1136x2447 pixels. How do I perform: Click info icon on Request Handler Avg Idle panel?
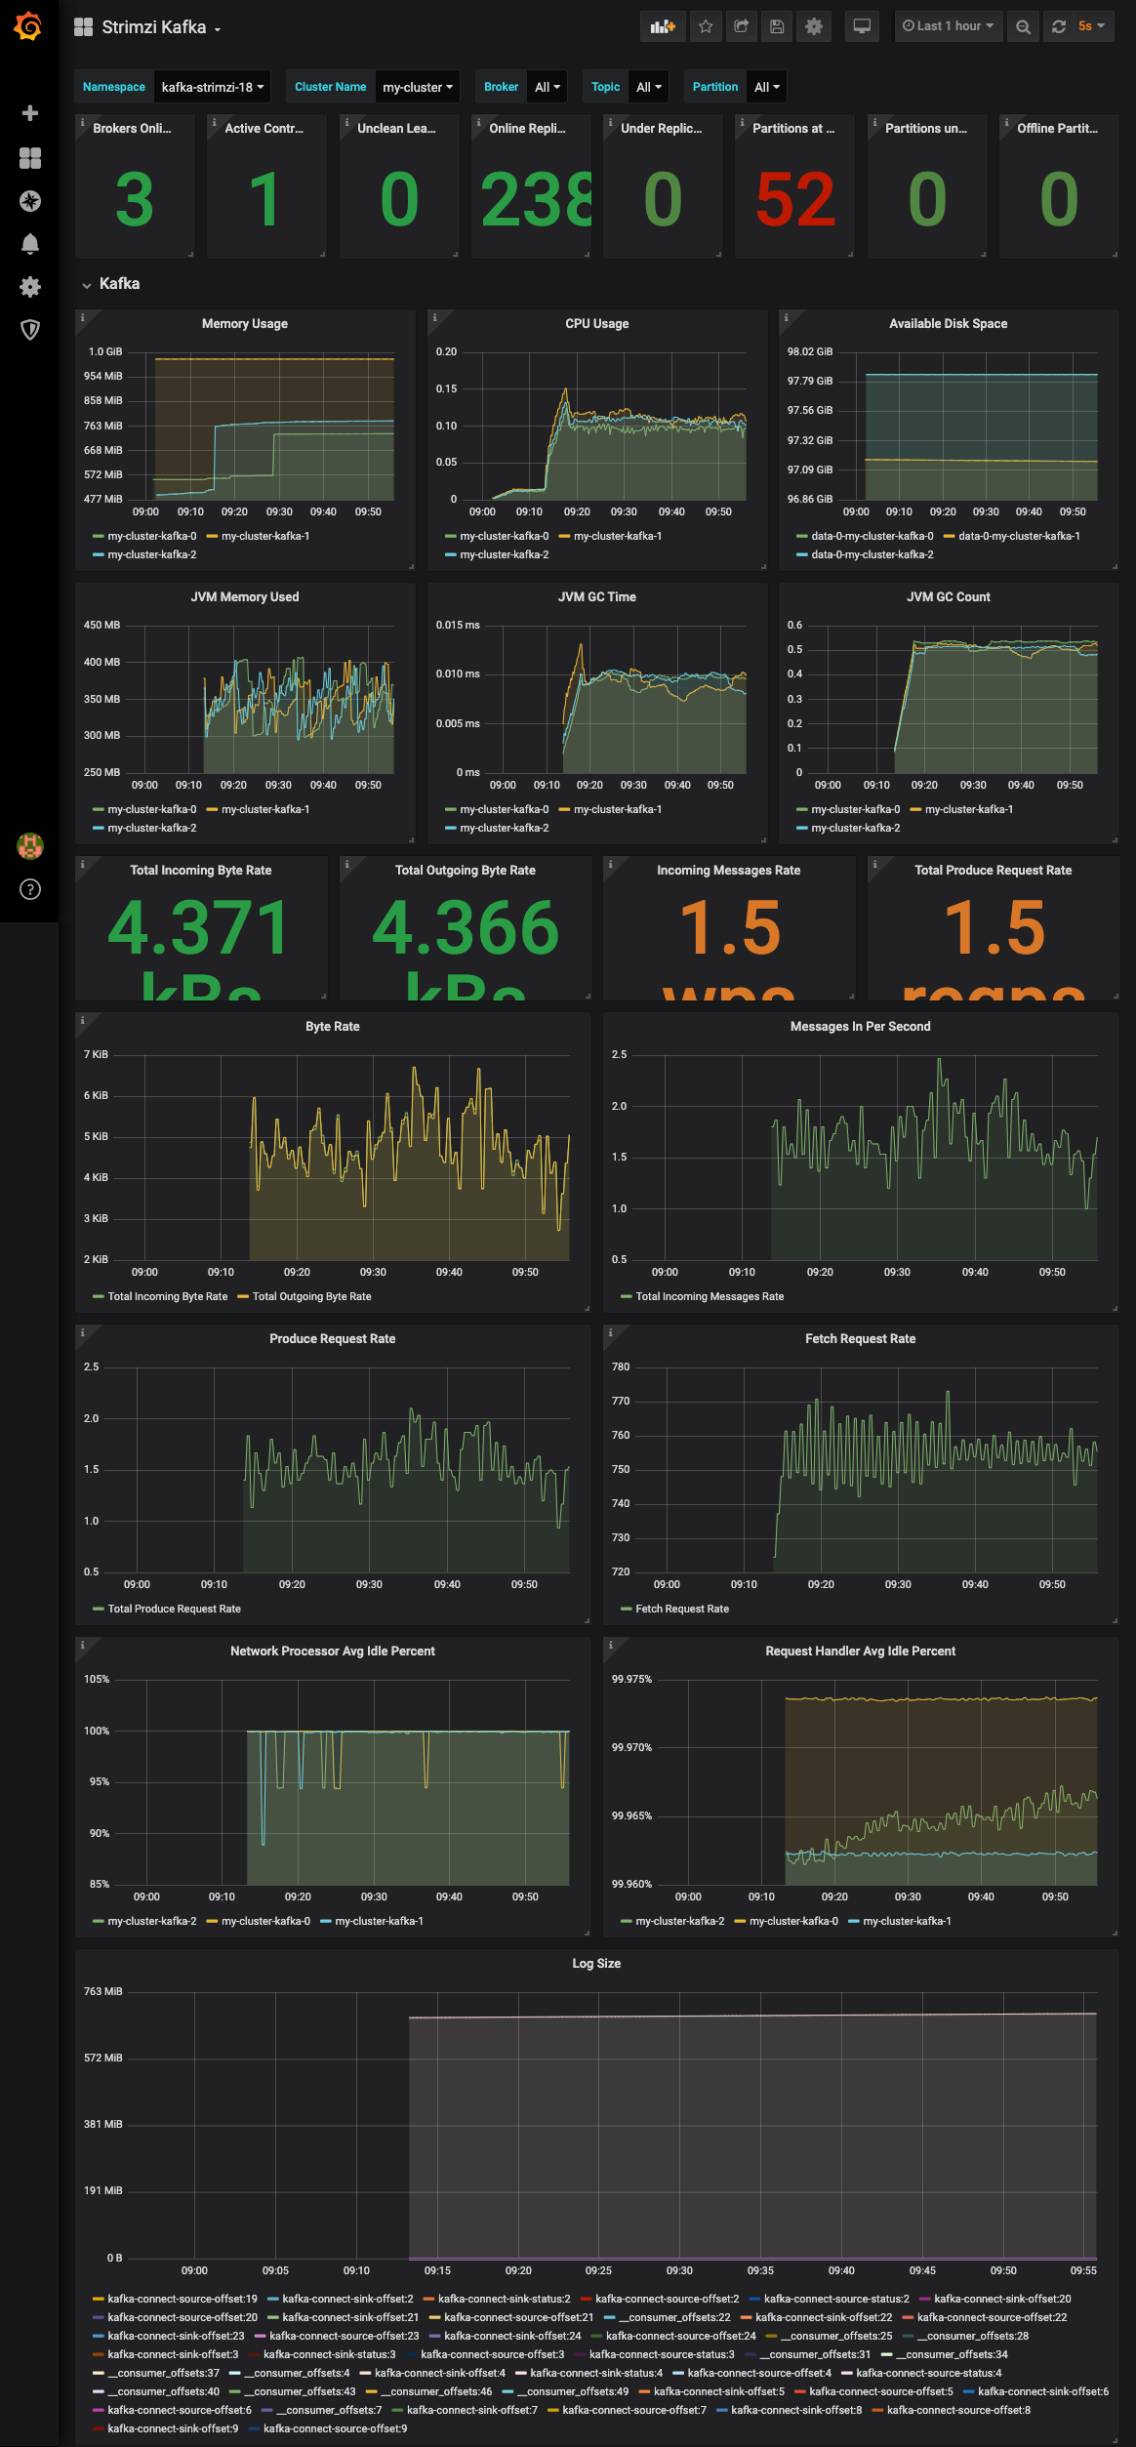click(611, 1645)
